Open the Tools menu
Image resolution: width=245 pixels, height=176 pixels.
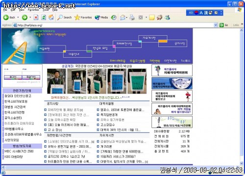point(46,10)
